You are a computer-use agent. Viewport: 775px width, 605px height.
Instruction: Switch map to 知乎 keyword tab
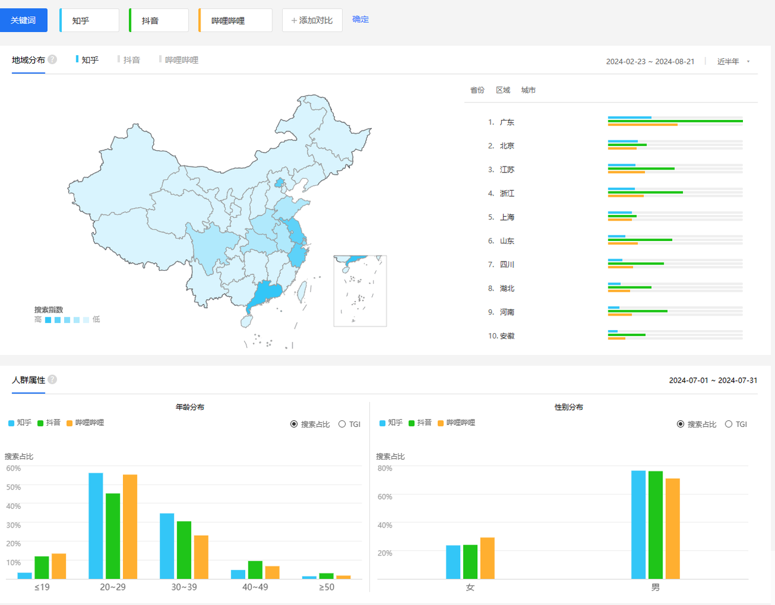[x=87, y=59]
